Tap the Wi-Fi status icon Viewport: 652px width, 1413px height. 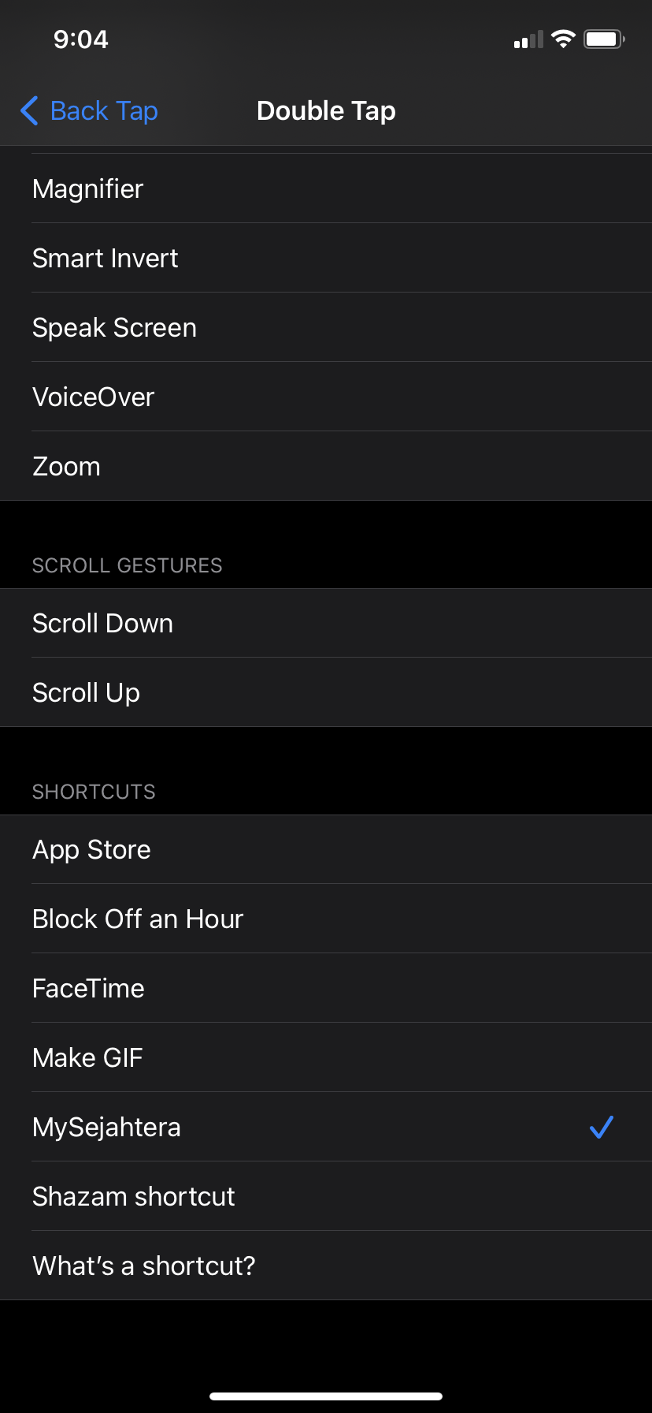coord(563,39)
